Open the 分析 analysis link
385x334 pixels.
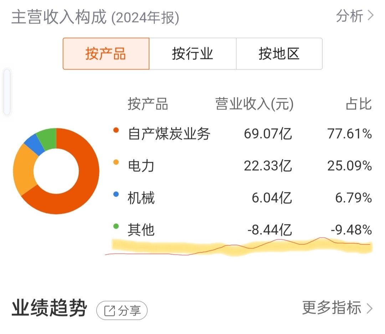pos(355,16)
